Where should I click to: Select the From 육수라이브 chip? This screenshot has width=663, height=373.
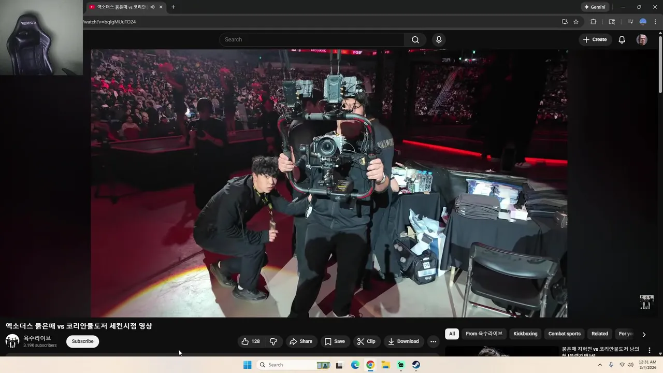[x=484, y=334]
